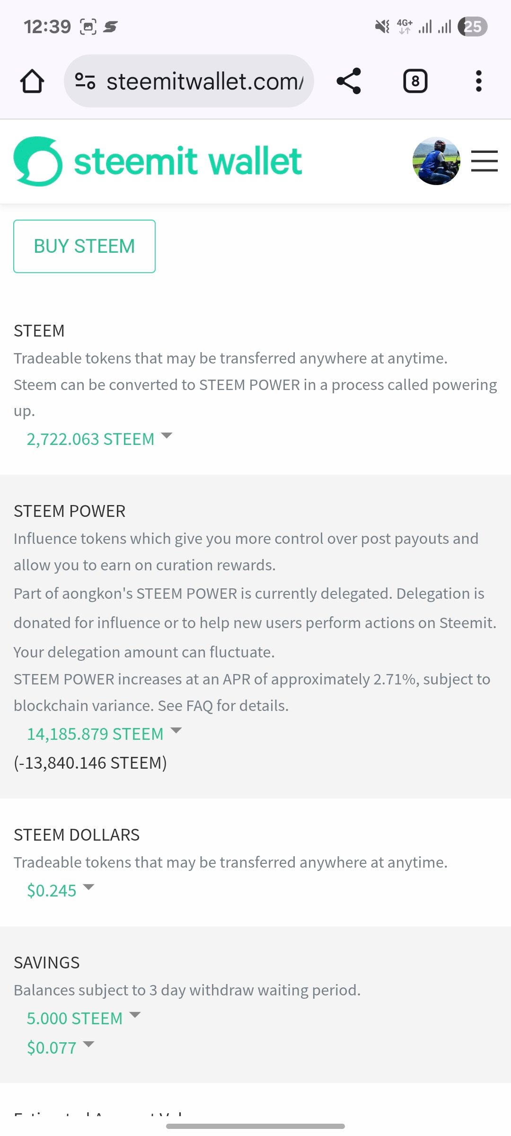Expand the 5.000 STEEM savings dropdown

(84, 1018)
